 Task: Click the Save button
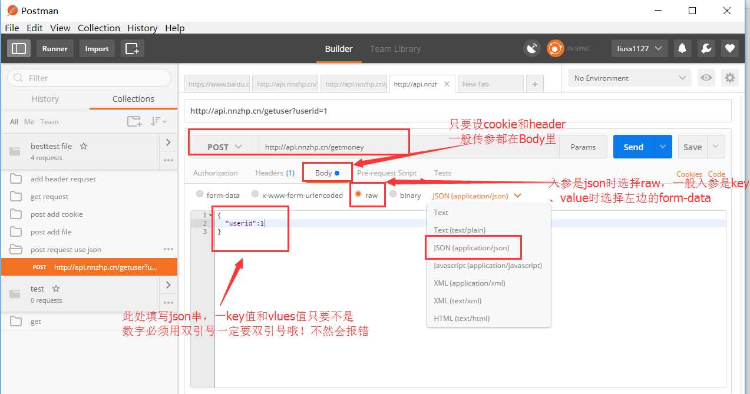click(693, 147)
